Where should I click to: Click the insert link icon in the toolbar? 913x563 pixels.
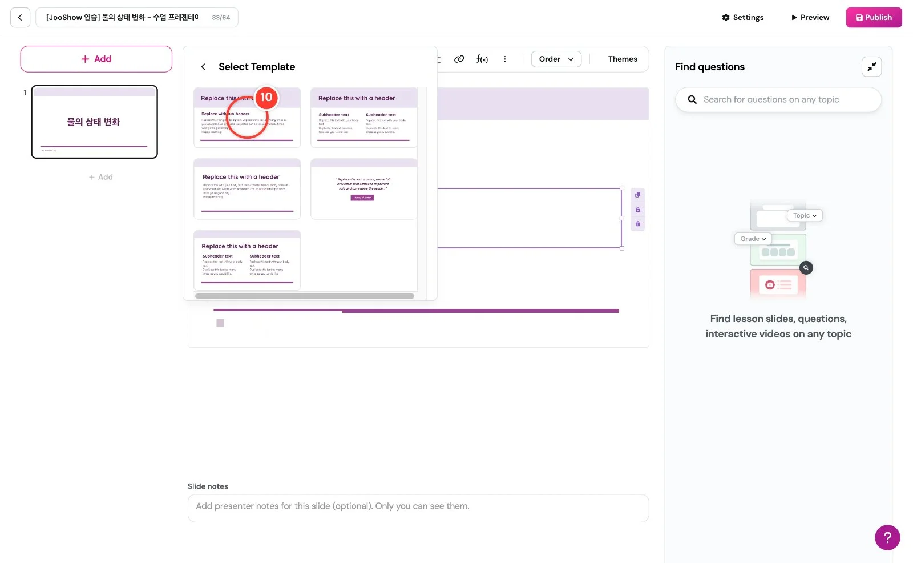coord(459,59)
